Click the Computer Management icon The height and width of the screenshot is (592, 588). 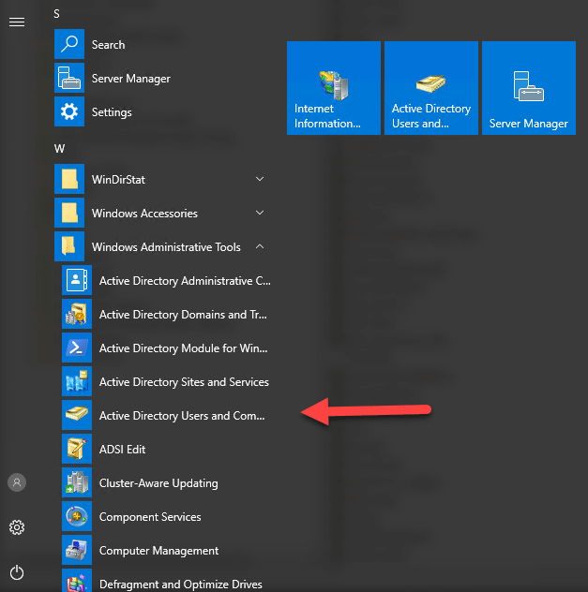tap(77, 550)
